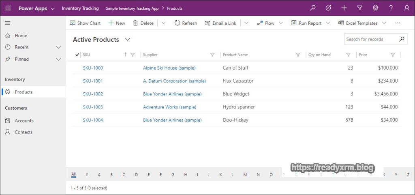Image resolution: width=415 pixels, height=195 pixels.
Task: Open the advanced find funnel icon
Action: (359, 8)
